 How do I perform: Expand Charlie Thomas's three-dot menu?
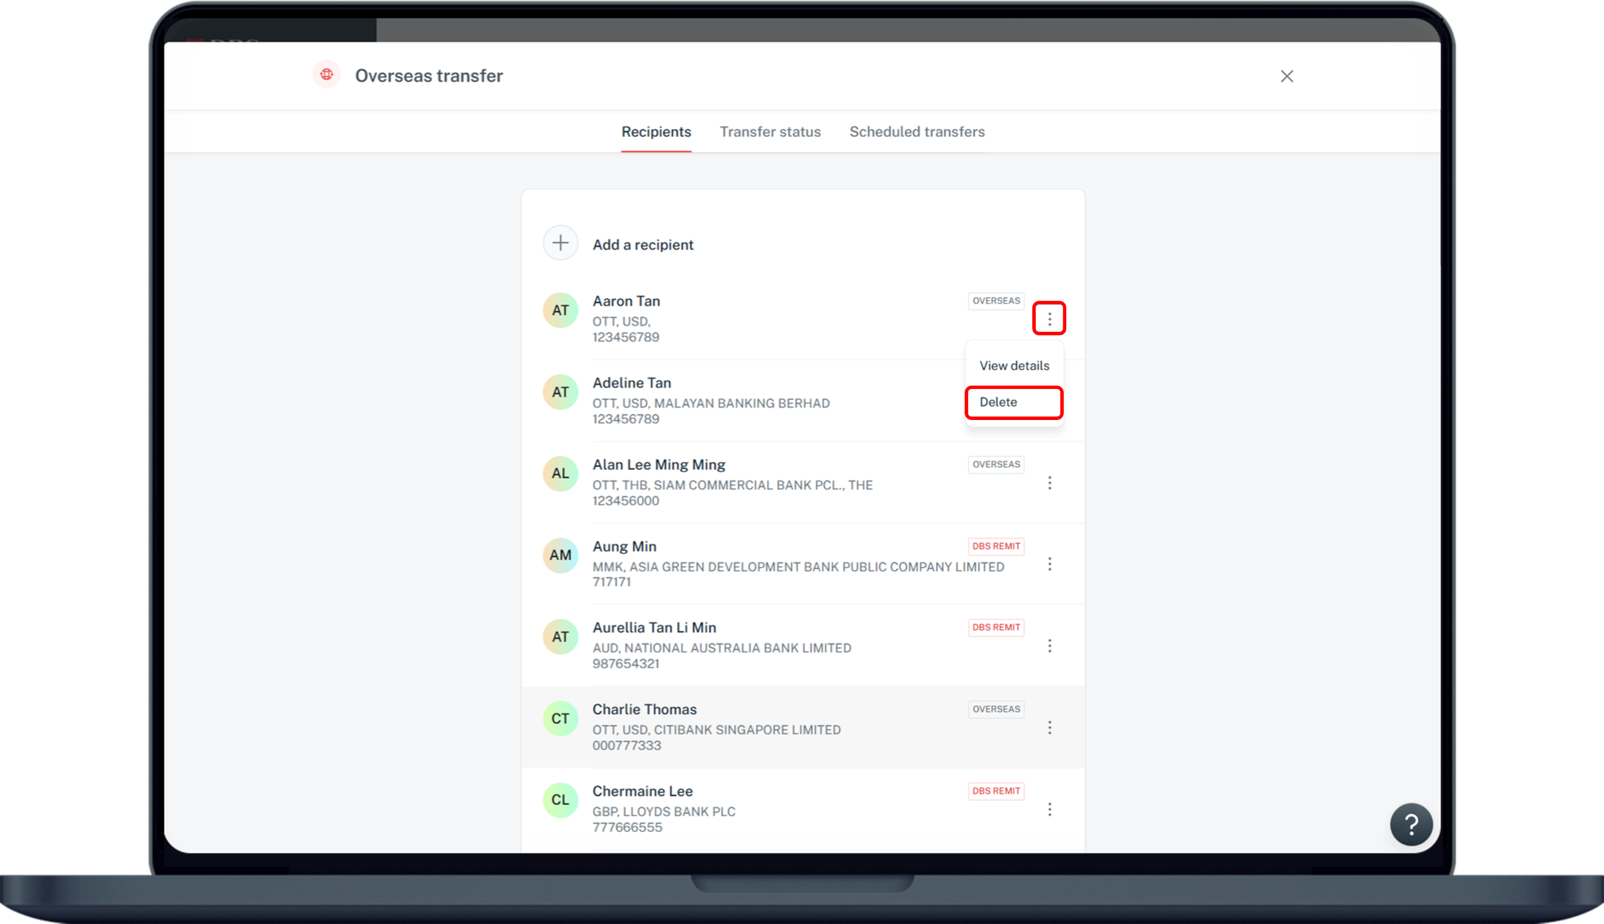tap(1050, 727)
